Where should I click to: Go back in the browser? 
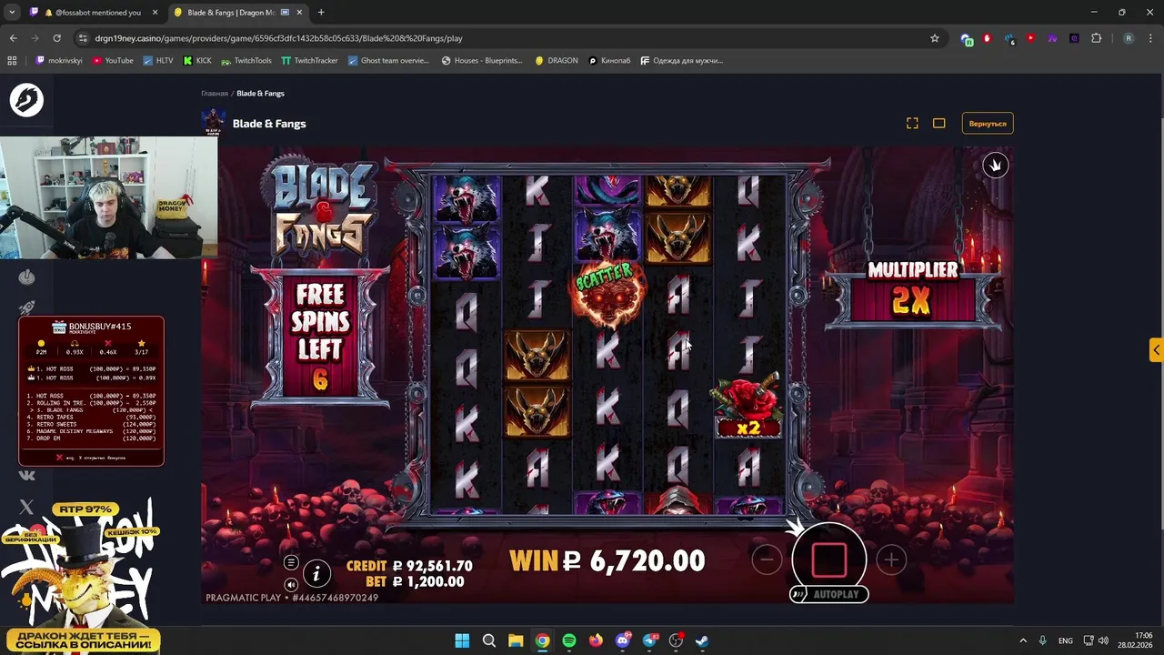pyautogui.click(x=13, y=38)
